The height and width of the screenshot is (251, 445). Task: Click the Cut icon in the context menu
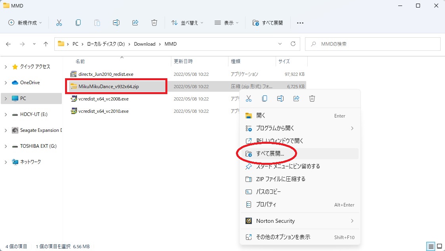(249, 98)
